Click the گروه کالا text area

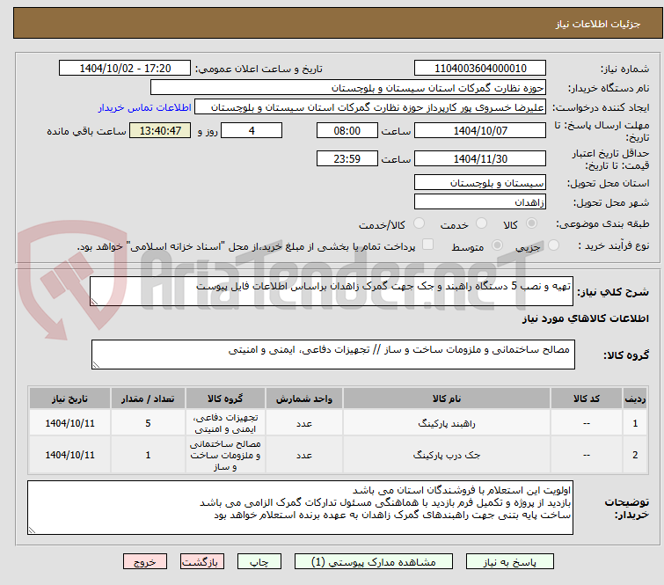tap(333, 355)
